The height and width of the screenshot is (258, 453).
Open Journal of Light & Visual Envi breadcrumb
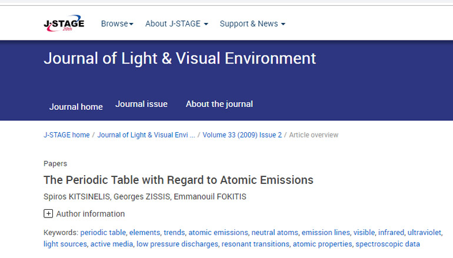point(146,135)
